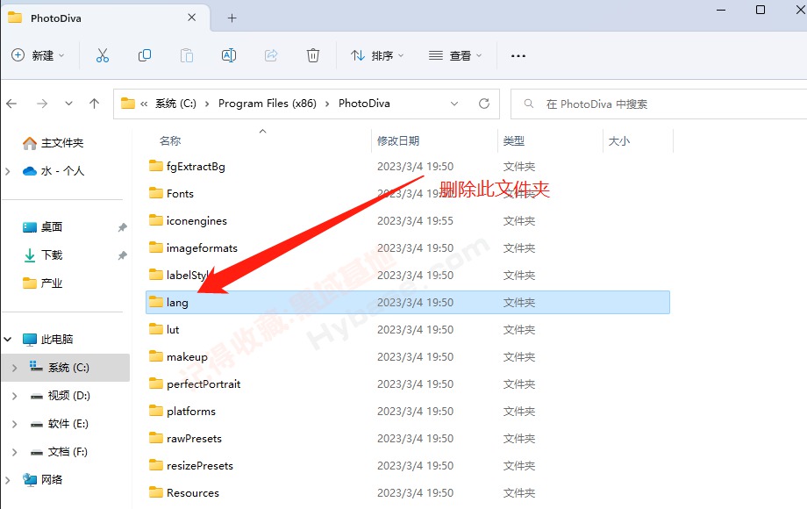
Task: Click the Paste clipboard icon
Action: click(x=187, y=55)
